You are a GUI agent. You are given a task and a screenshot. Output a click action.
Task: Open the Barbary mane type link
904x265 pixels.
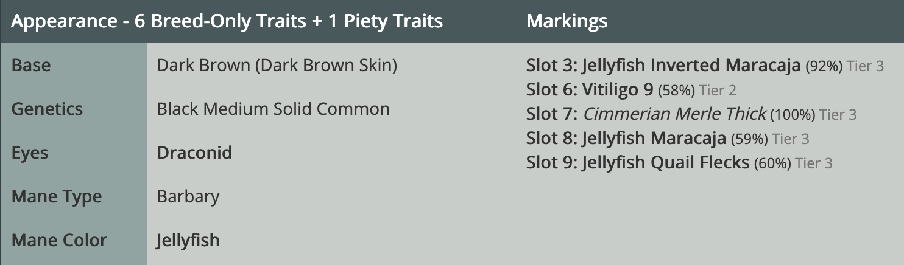pyautogui.click(x=188, y=196)
